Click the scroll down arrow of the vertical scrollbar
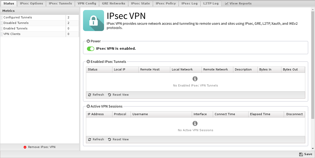The width and height of the screenshot is (315, 158). click(x=313, y=149)
